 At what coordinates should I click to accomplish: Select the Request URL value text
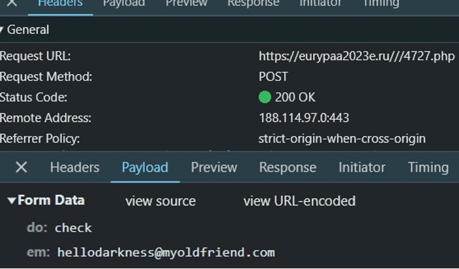357,56
